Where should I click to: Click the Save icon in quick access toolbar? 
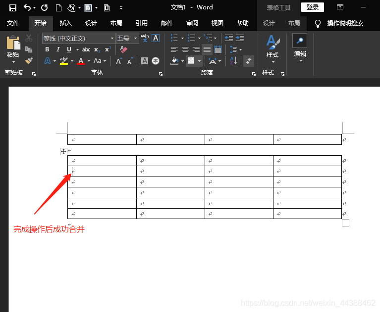click(12, 8)
